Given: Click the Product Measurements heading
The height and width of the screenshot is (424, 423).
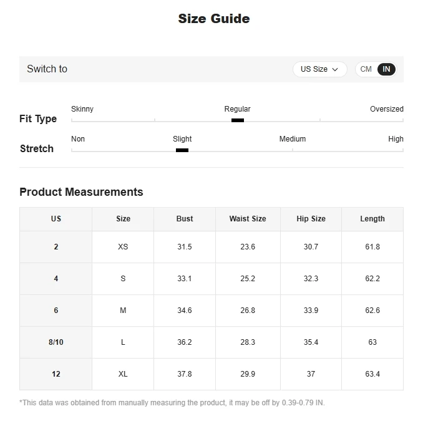Looking at the screenshot, I should coord(81,192).
